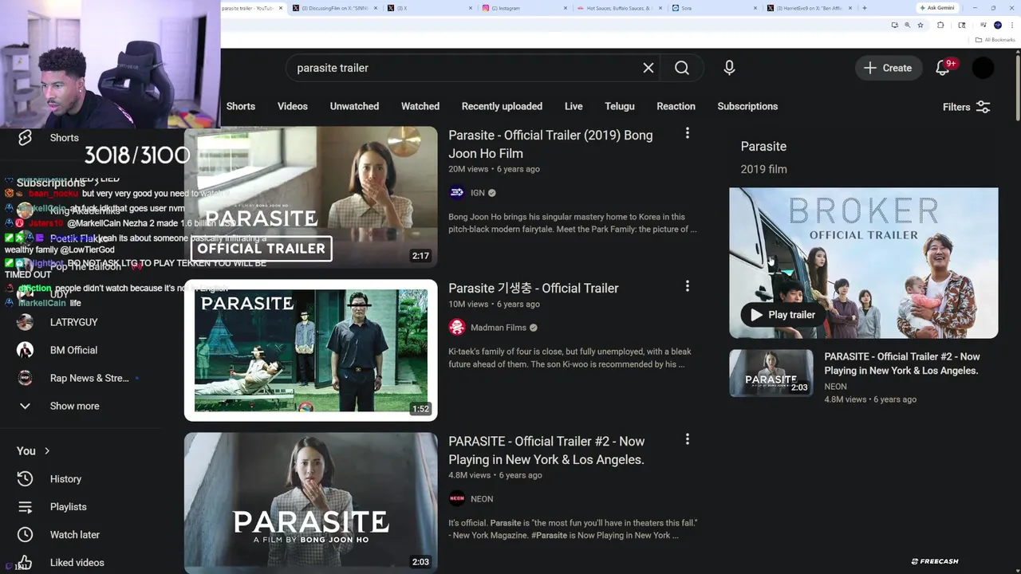The height and width of the screenshot is (574, 1021).
Task: Click the Shorts sidebar icon
Action: 25,137
